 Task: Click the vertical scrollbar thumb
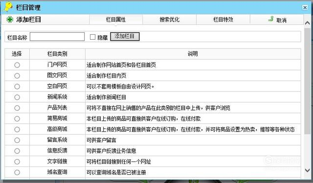coord(308,81)
